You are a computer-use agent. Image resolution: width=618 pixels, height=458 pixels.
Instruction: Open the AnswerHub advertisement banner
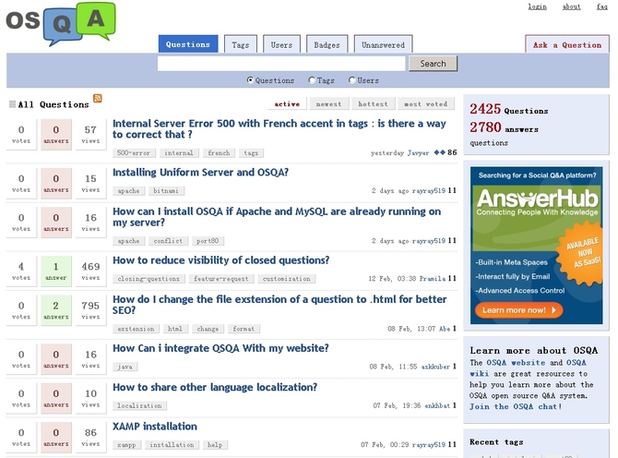tap(536, 245)
